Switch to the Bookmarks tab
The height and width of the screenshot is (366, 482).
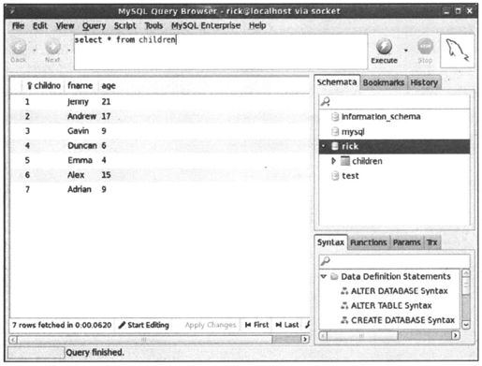pos(384,82)
